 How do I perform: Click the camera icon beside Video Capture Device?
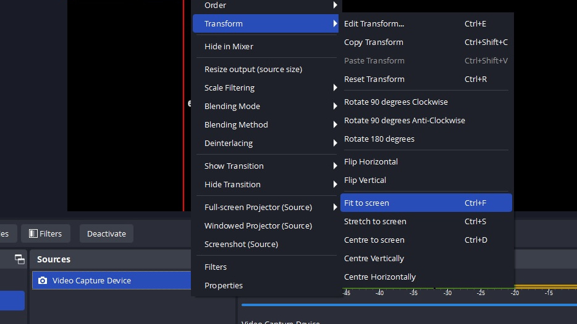42,280
